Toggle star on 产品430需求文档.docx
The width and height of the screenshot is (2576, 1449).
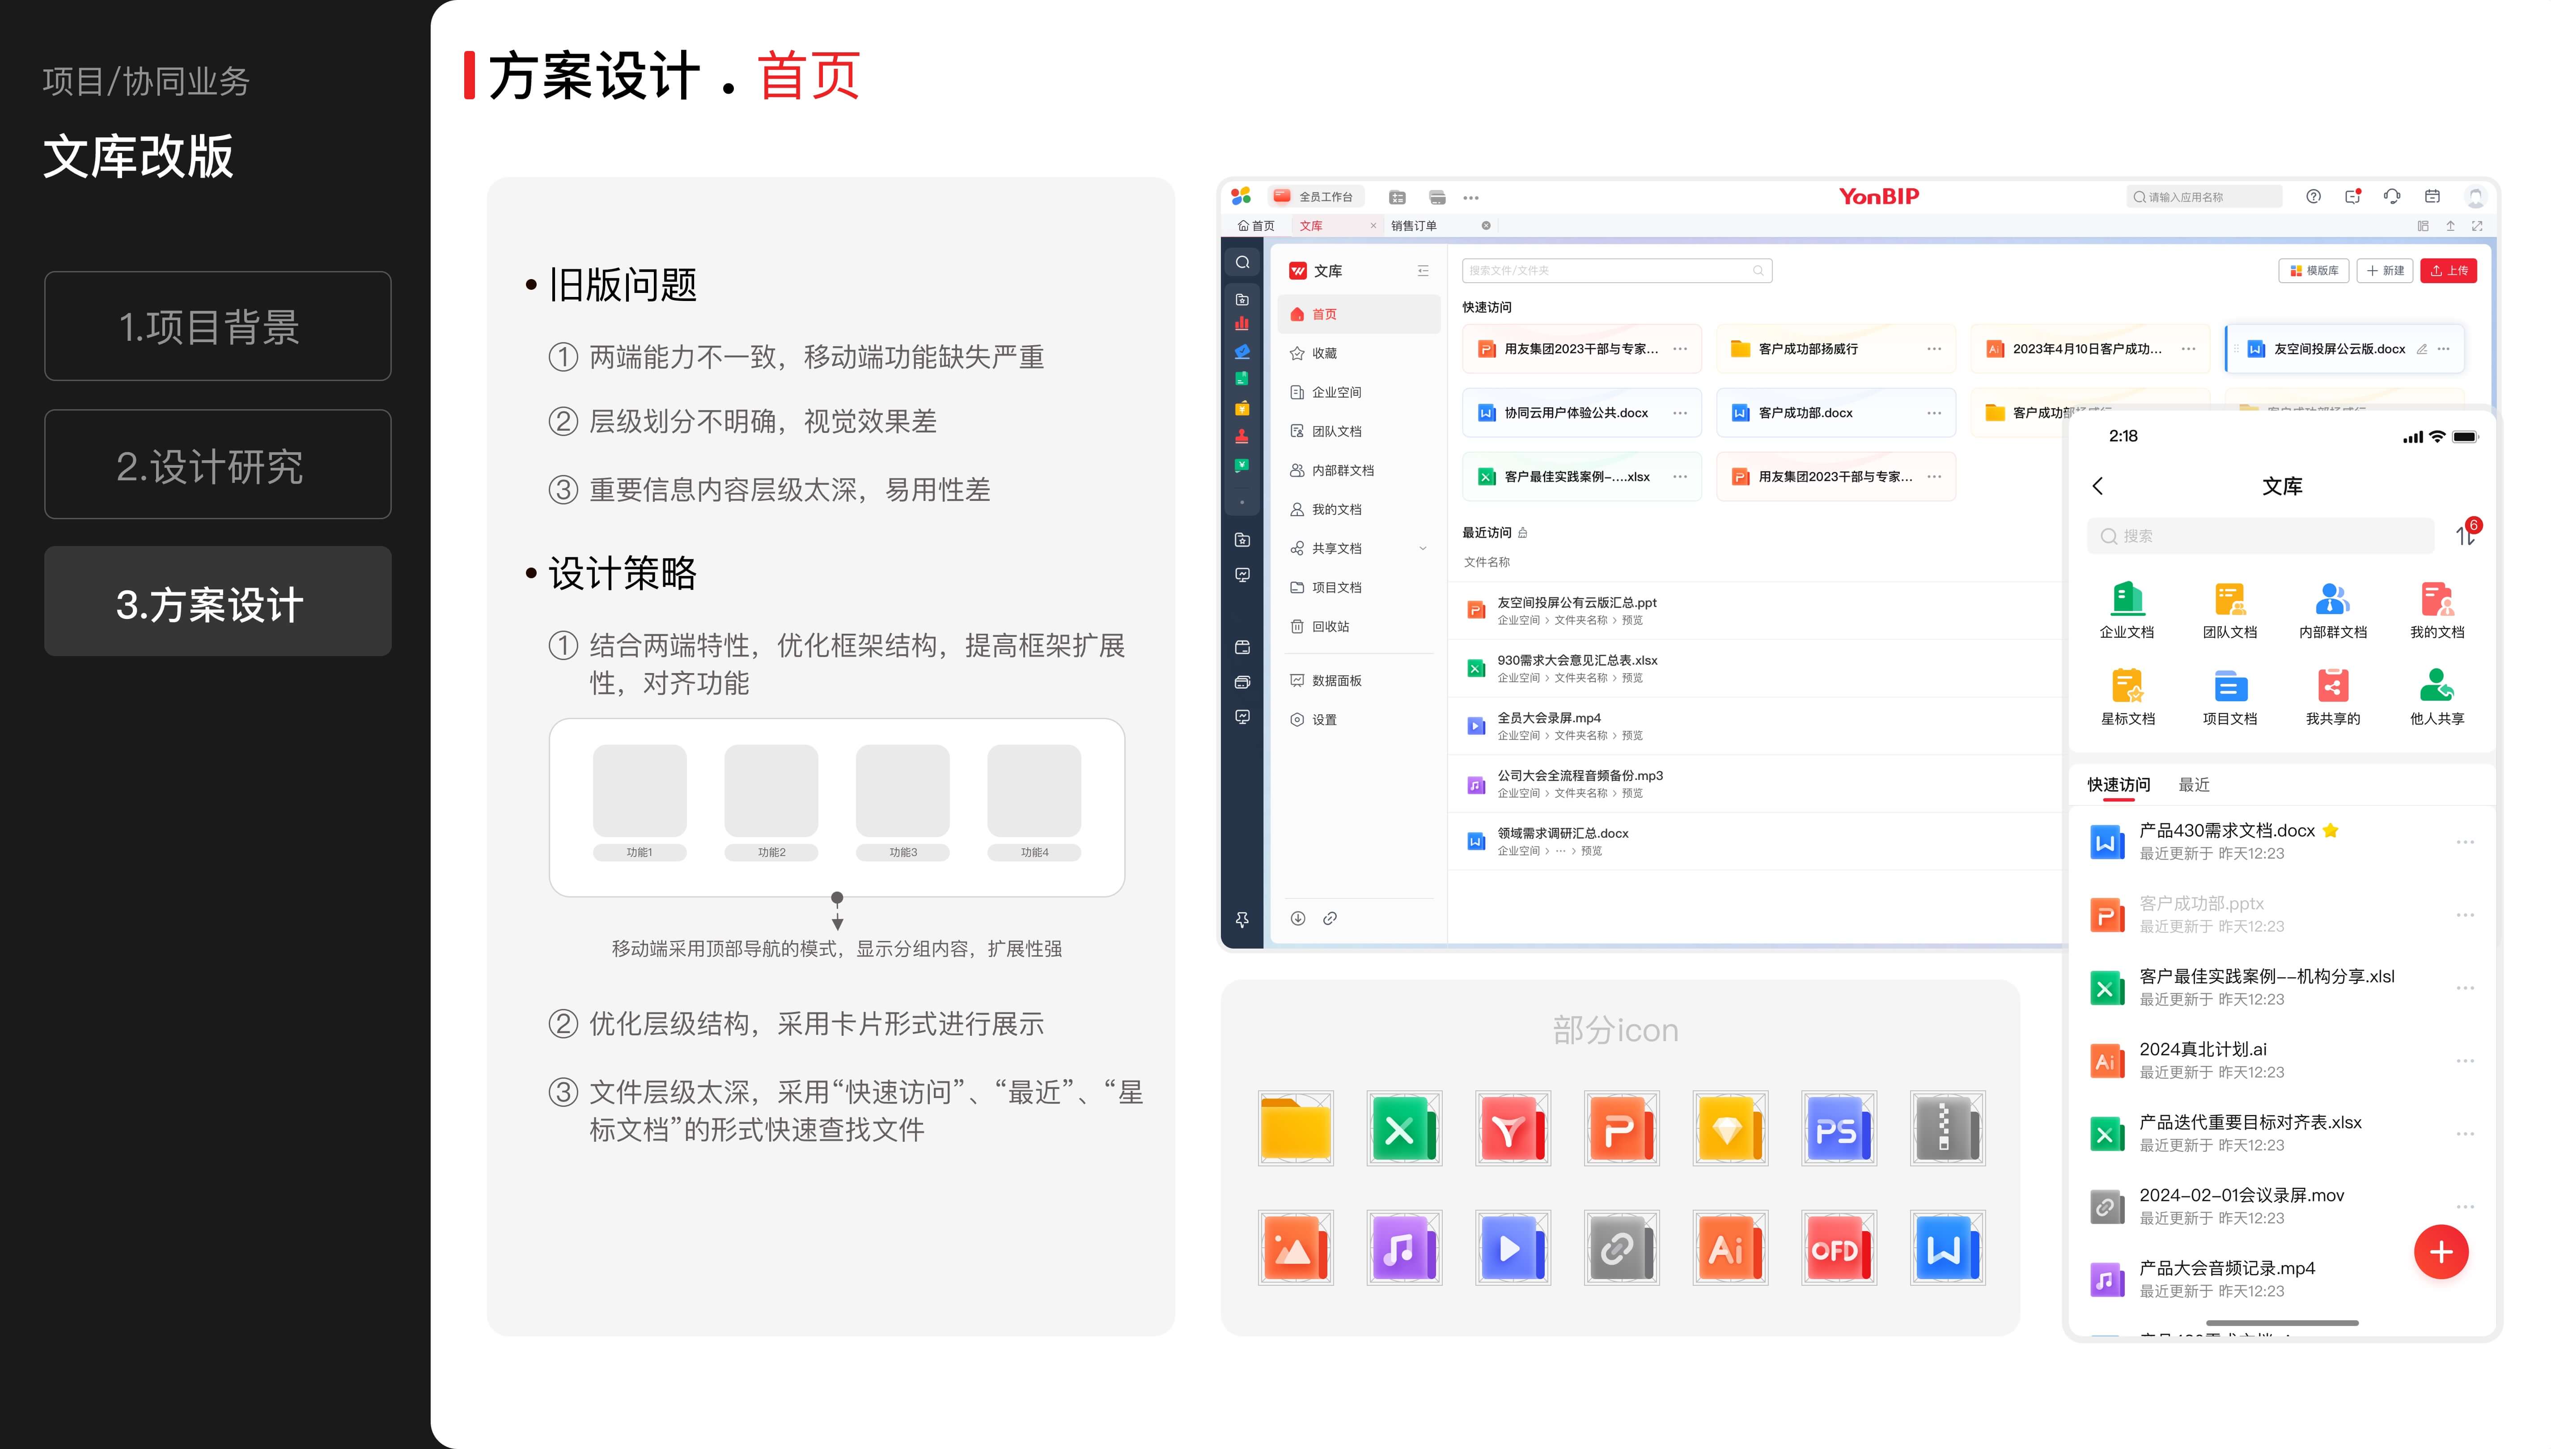[2331, 830]
